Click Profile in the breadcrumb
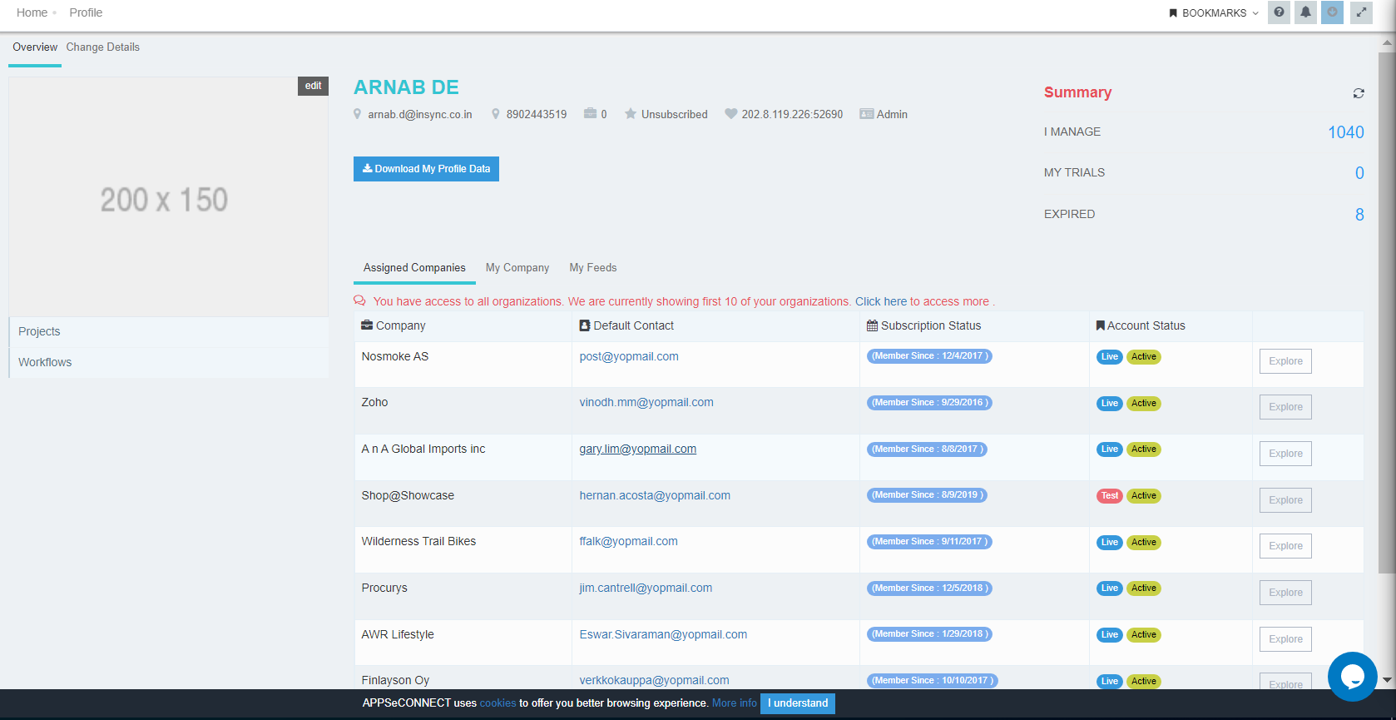This screenshot has height=720, width=1396. coord(86,12)
